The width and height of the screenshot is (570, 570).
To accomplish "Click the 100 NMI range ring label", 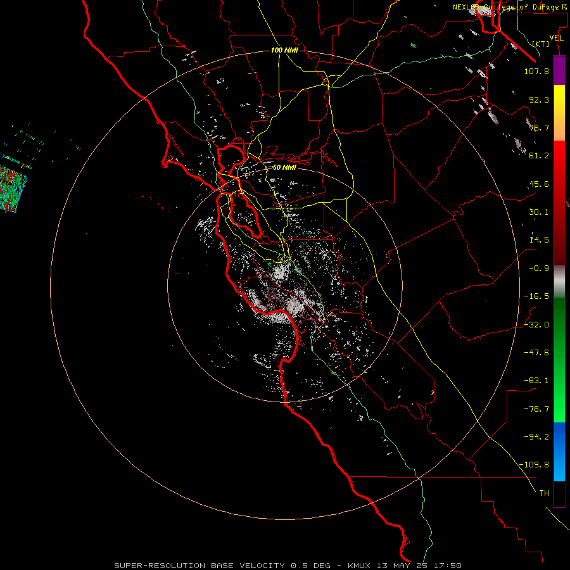I will tap(284, 50).
